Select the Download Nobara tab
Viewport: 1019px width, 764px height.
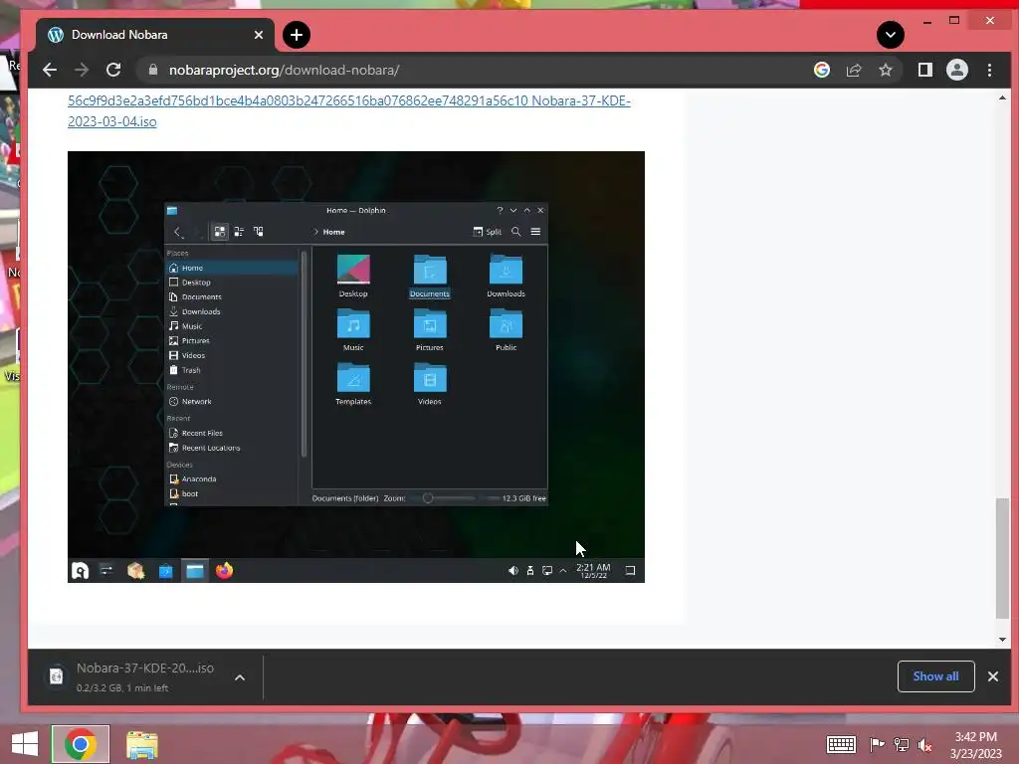click(156, 35)
